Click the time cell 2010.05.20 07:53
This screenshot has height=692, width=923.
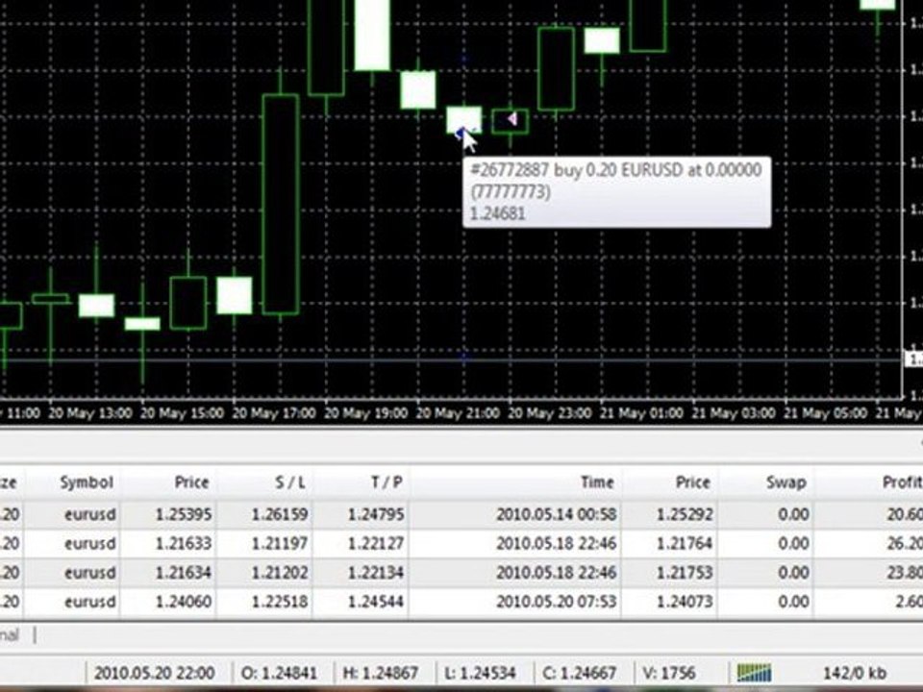pyautogui.click(x=557, y=602)
